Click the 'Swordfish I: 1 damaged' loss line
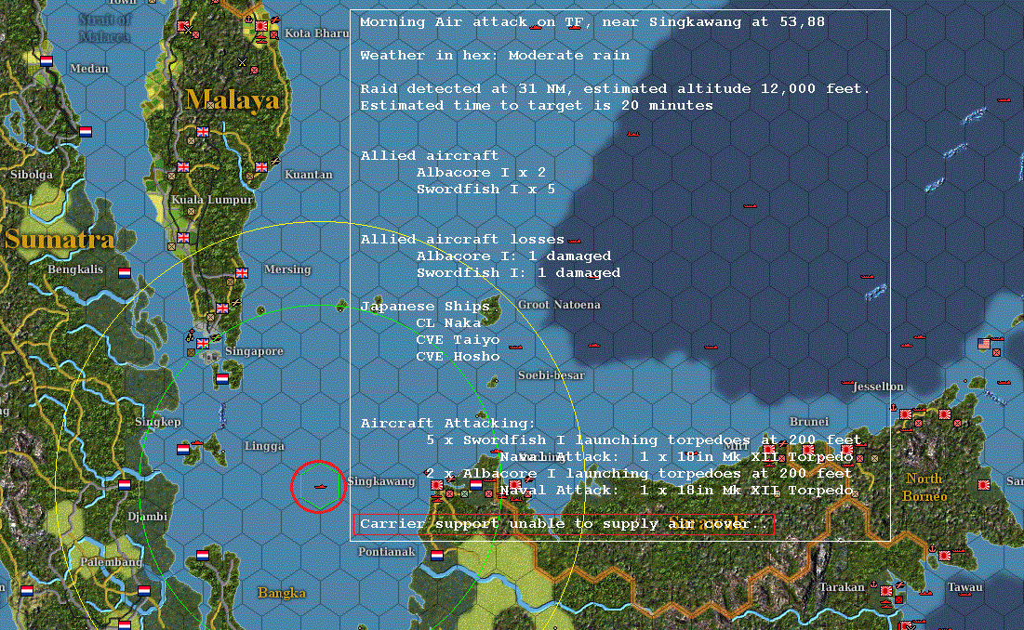 tap(519, 272)
